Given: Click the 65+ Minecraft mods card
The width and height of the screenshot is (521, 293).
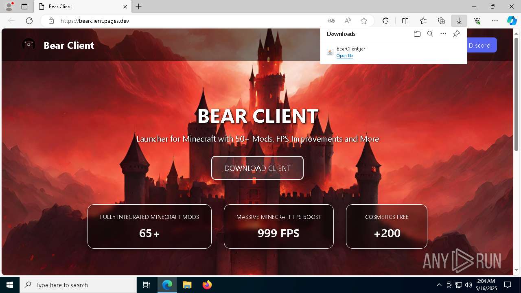Looking at the screenshot, I should pos(149,226).
